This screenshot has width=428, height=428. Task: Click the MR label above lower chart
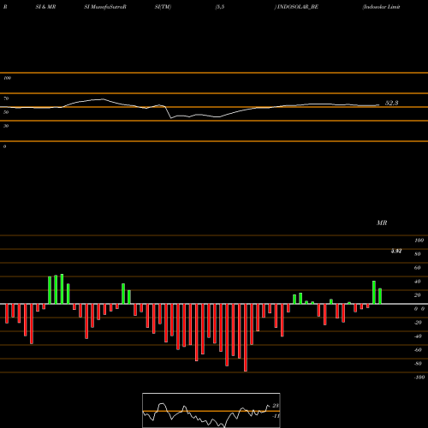(x=382, y=223)
